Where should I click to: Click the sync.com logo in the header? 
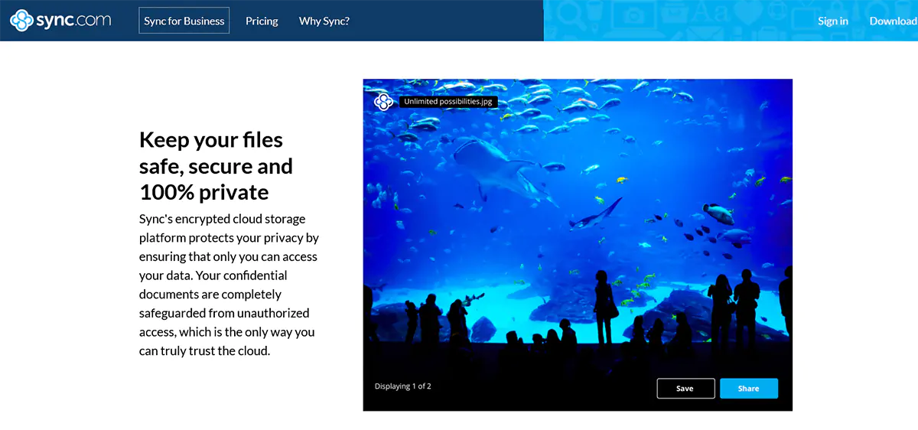click(x=60, y=21)
